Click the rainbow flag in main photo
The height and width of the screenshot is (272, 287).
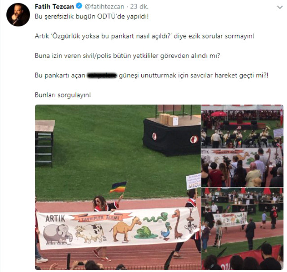(118, 187)
